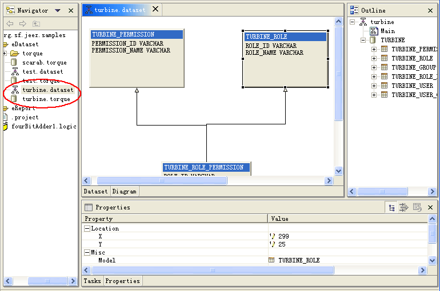
Task: Select turbine.dataset in the Navigator
Action: pyautogui.click(x=48, y=90)
